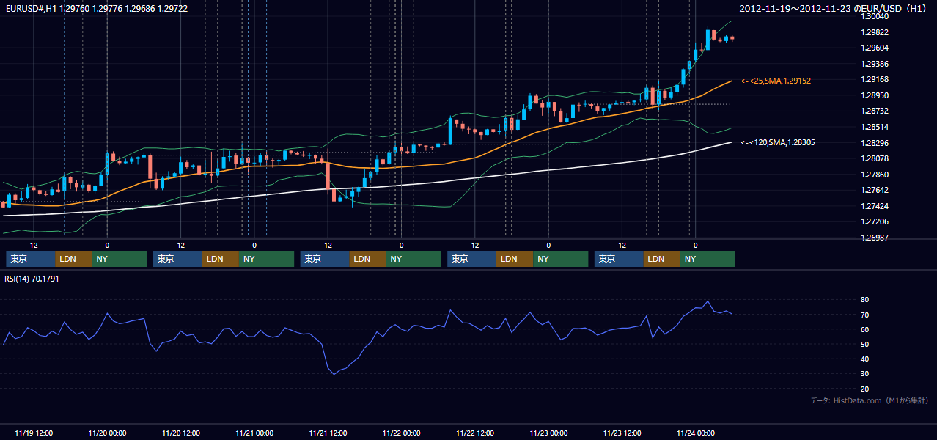
Task: Select the LDN session block for 11/19
Action: pyautogui.click(x=73, y=259)
